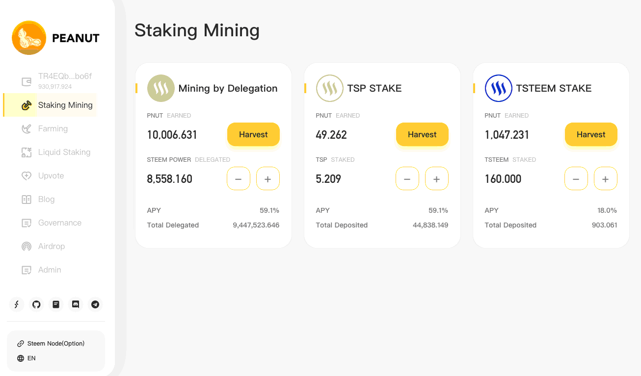This screenshot has width=641, height=376.
Task: Click the wallet icon beside TR4EQb...bo6f
Action: pos(27,81)
